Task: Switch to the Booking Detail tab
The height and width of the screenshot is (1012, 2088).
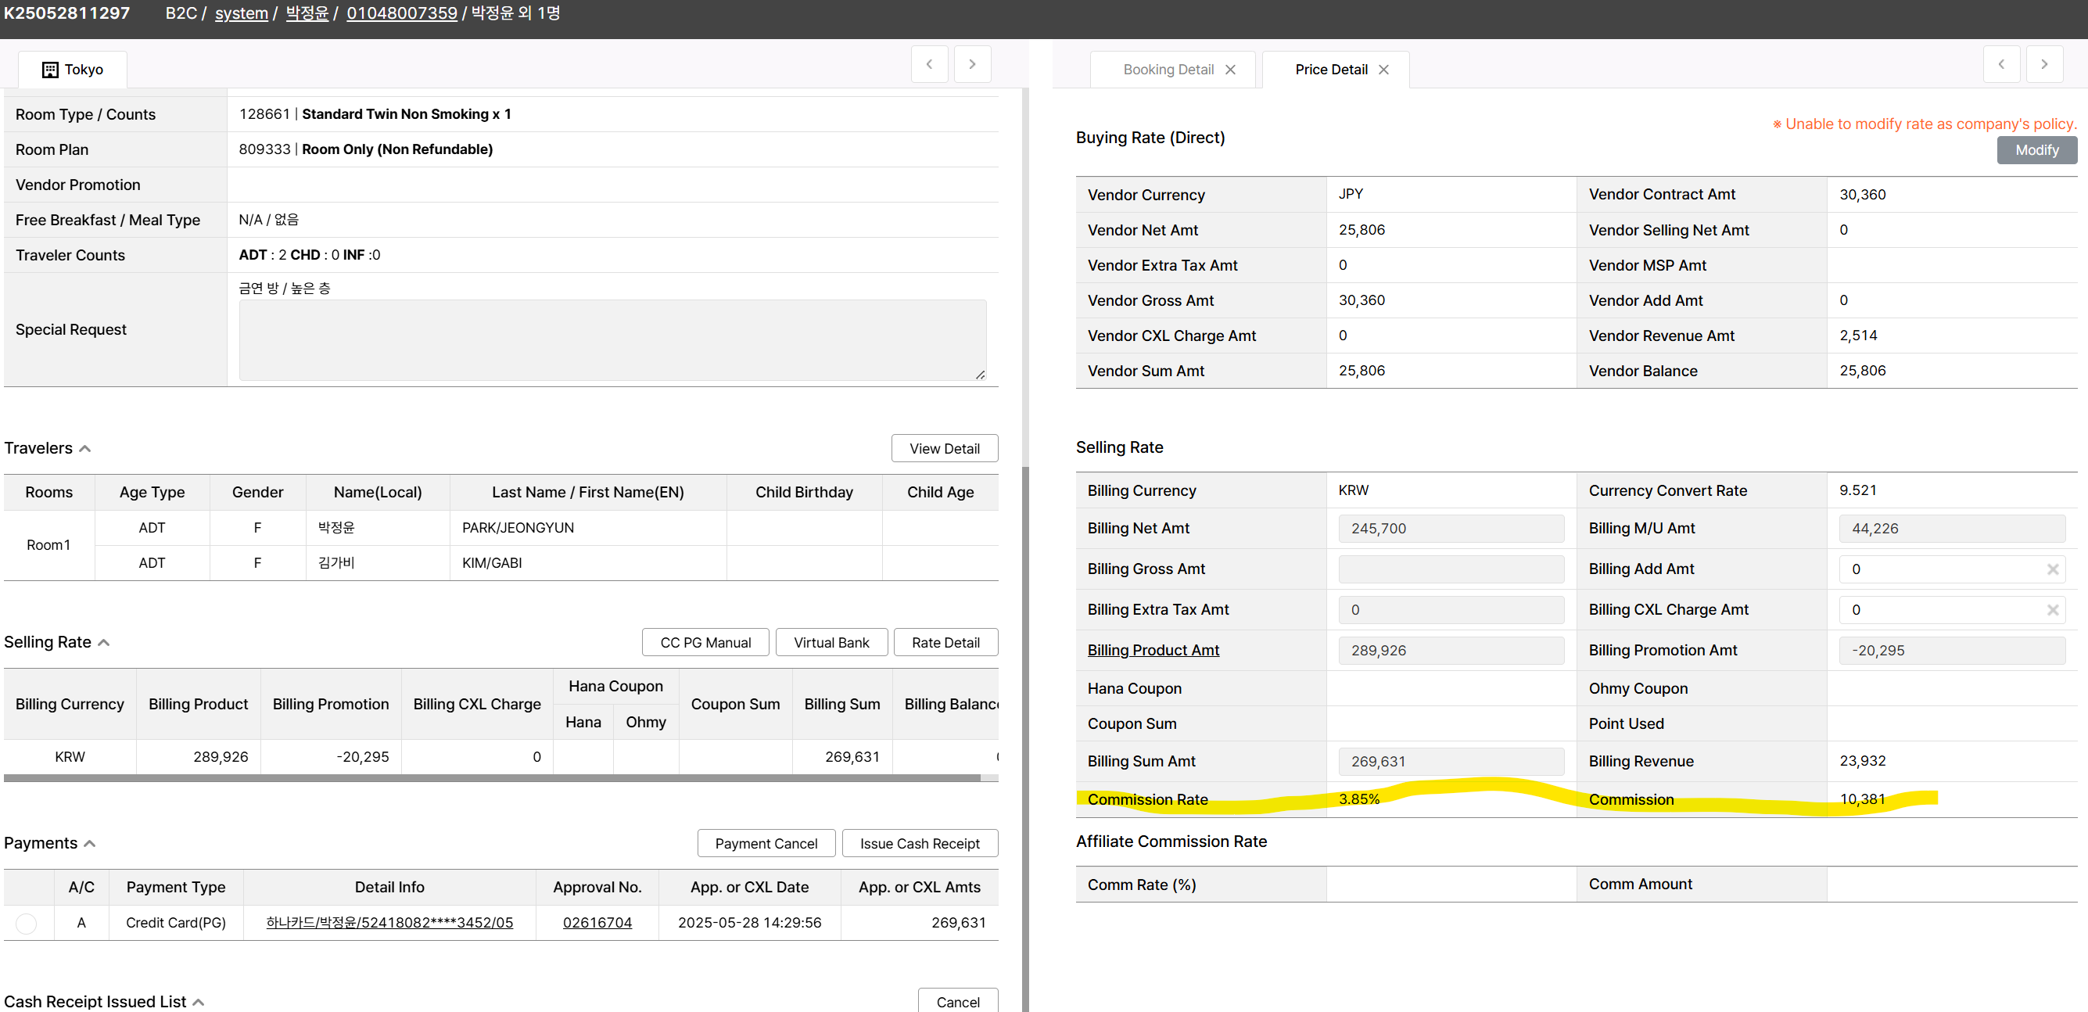Action: click(x=1168, y=70)
